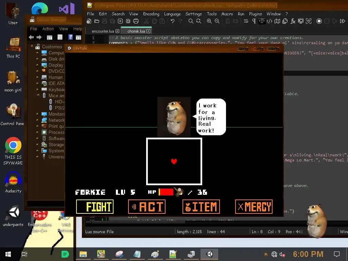Expand the Disk drives node in Device Manager

(37, 59)
